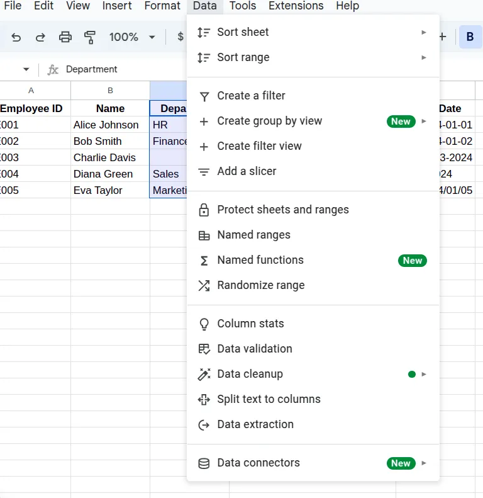The height and width of the screenshot is (498, 483).
Task: Click the lightbulb Column stats icon
Action: pos(204,324)
